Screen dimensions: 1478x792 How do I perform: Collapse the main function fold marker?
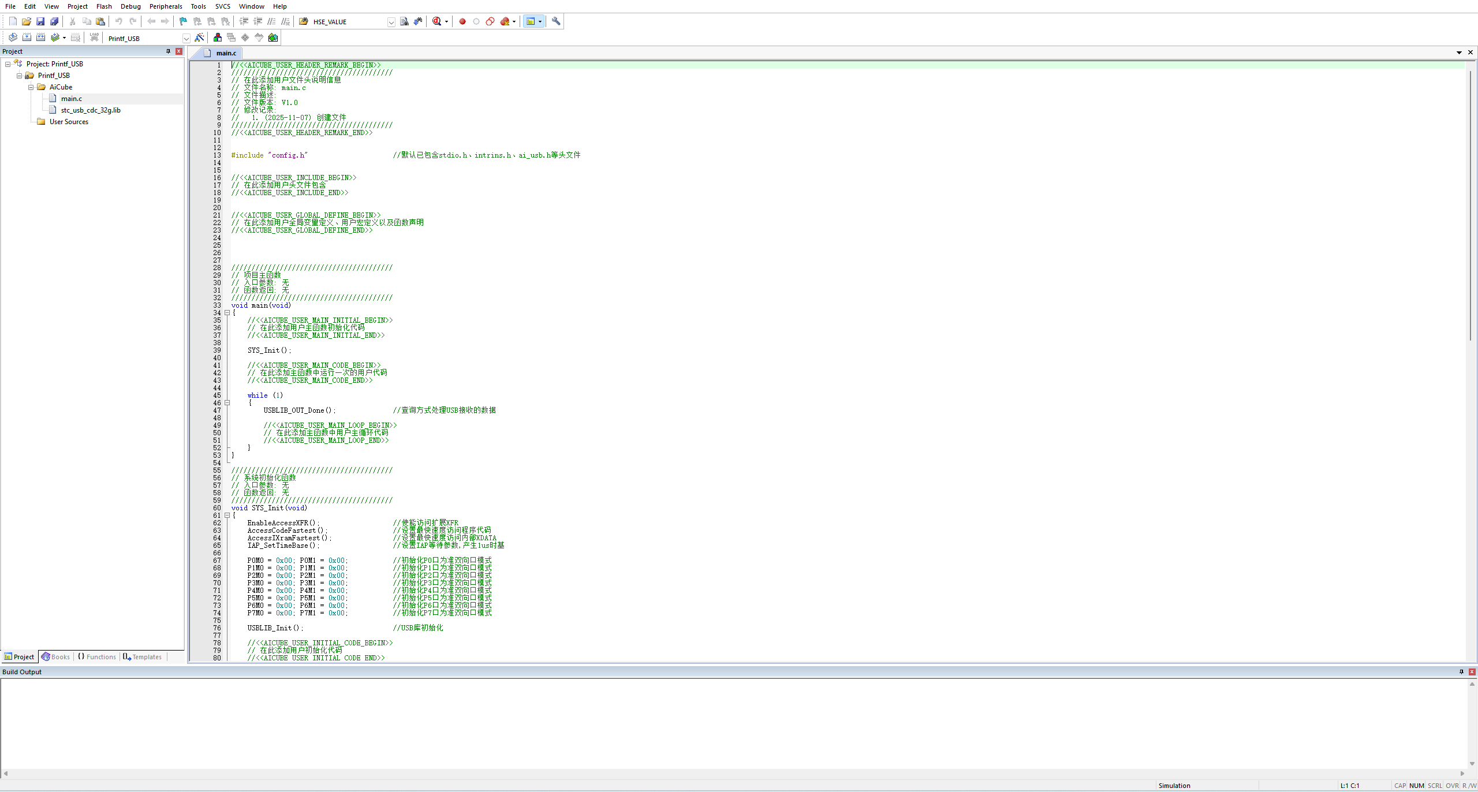click(x=227, y=313)
